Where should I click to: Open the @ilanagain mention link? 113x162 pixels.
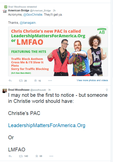point(28,23)
